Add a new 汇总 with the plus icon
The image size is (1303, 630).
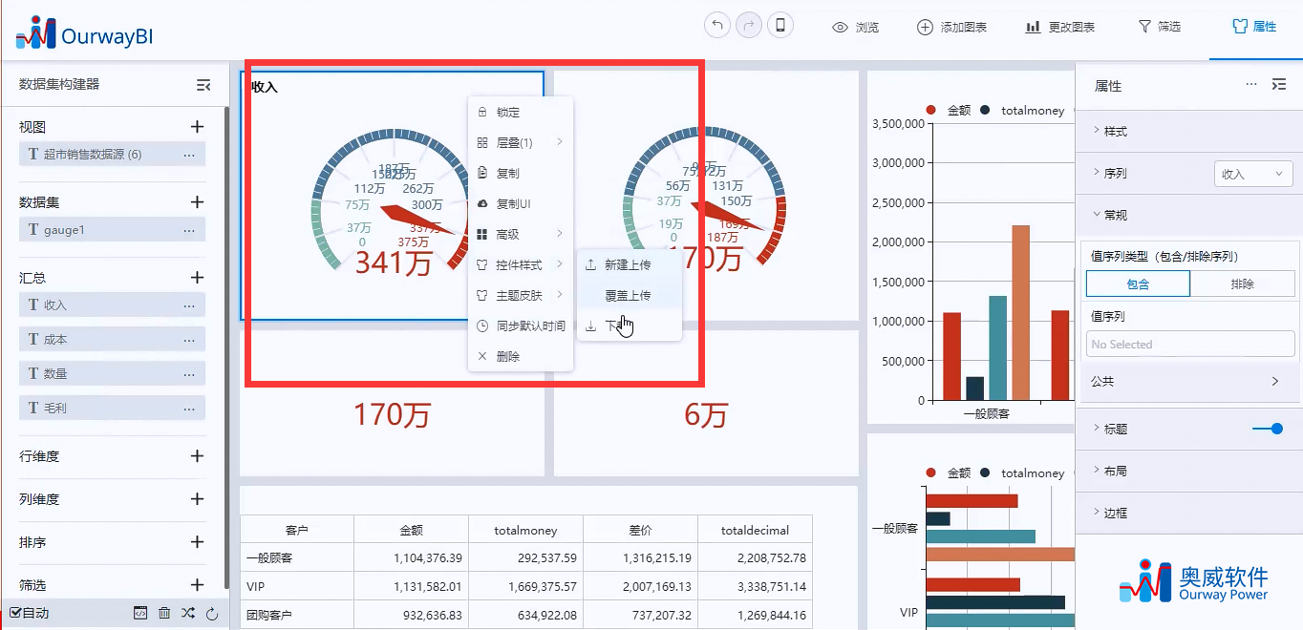click(x=197, y=278)
